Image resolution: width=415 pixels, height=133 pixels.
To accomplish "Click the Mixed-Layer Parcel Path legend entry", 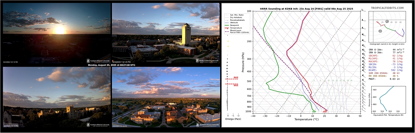I will click(237, 31).
